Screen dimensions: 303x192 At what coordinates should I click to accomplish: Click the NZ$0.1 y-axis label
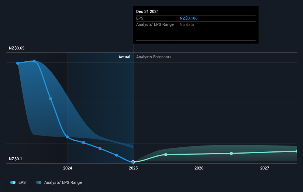coord(16,159)
